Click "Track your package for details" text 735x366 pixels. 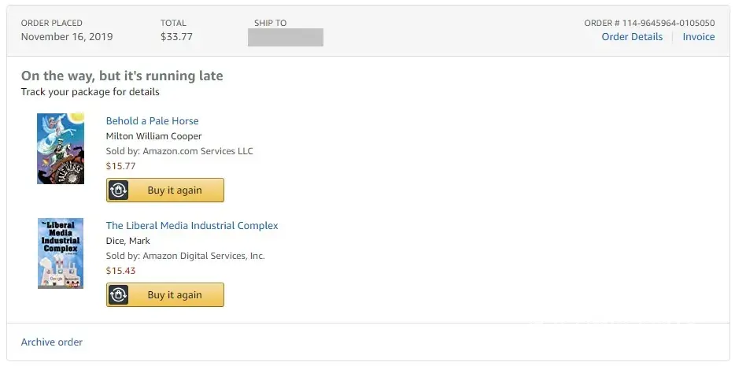pos(90,92)
